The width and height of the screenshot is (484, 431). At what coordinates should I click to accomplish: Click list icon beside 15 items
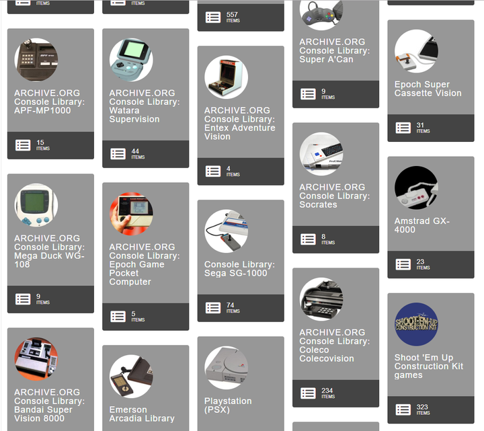click(x=23, y=145)
